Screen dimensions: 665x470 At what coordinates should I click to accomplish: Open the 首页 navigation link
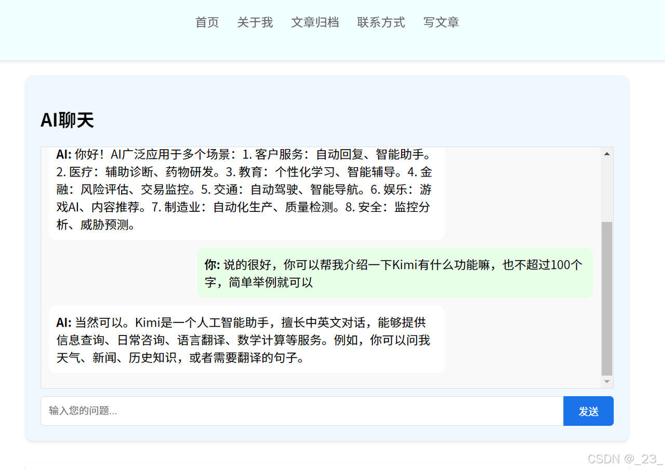click(x=207, y=22)
